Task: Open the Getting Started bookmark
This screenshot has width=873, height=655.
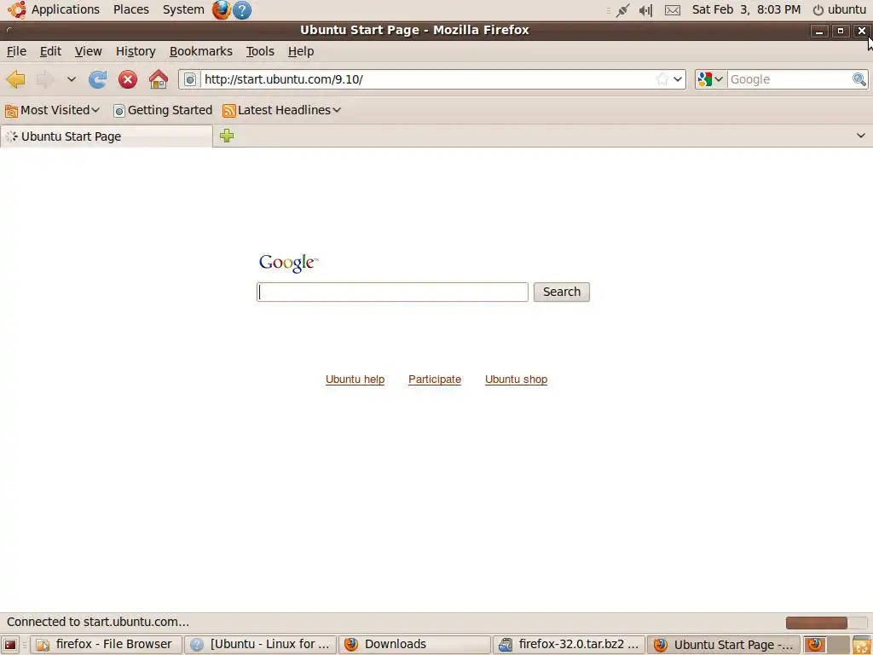Action: click(x=163, y=110)
